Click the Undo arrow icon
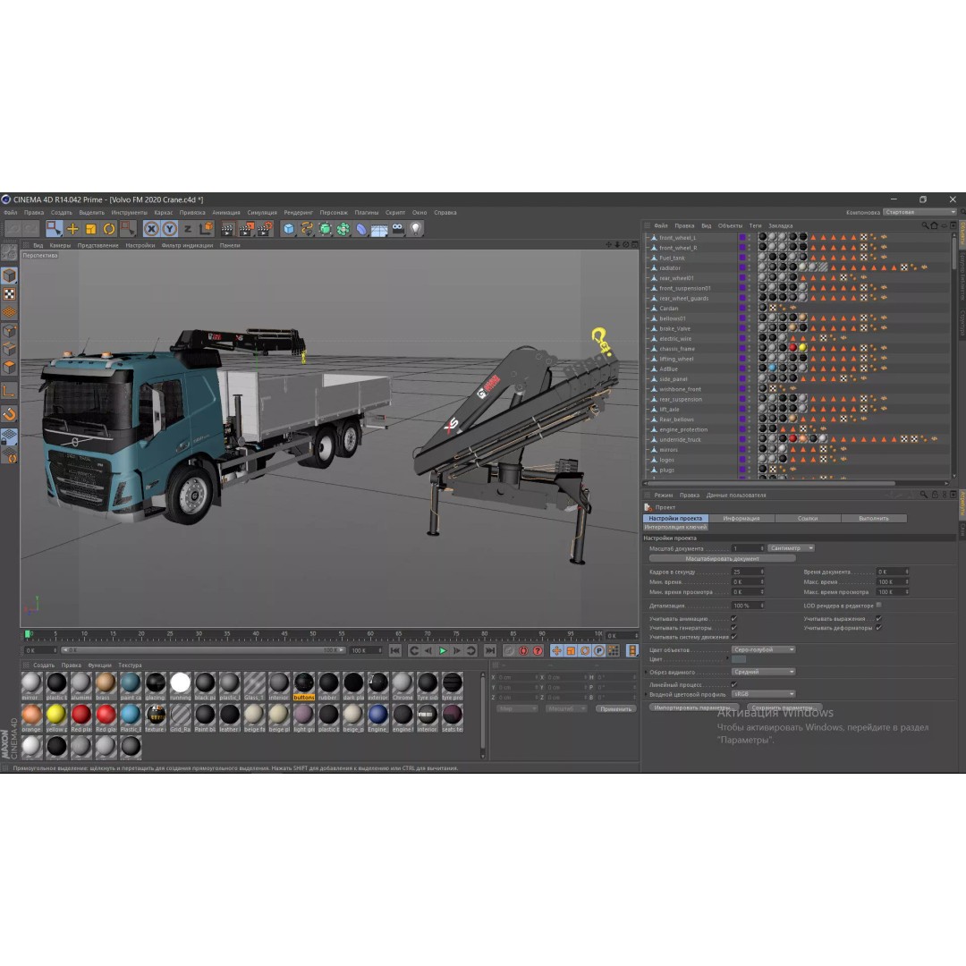 pos(13,229)
